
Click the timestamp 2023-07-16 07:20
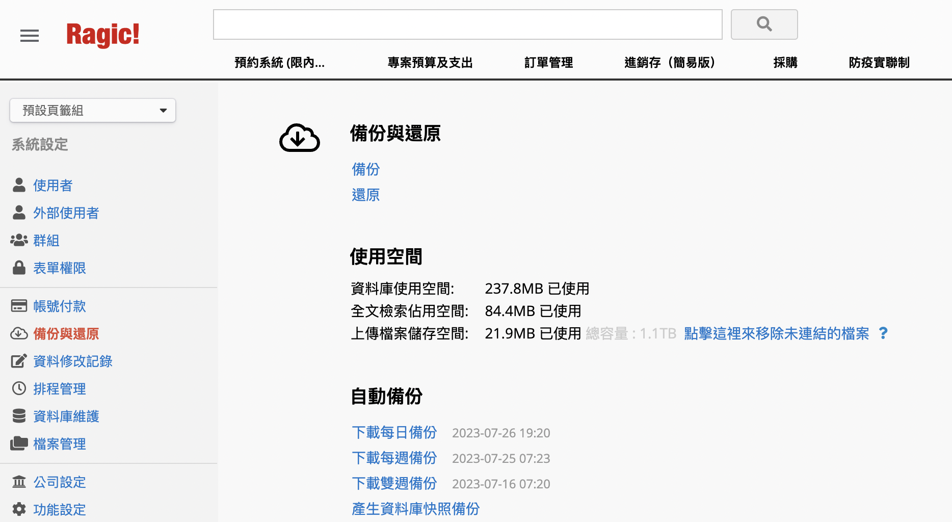[x=501, y=484]
